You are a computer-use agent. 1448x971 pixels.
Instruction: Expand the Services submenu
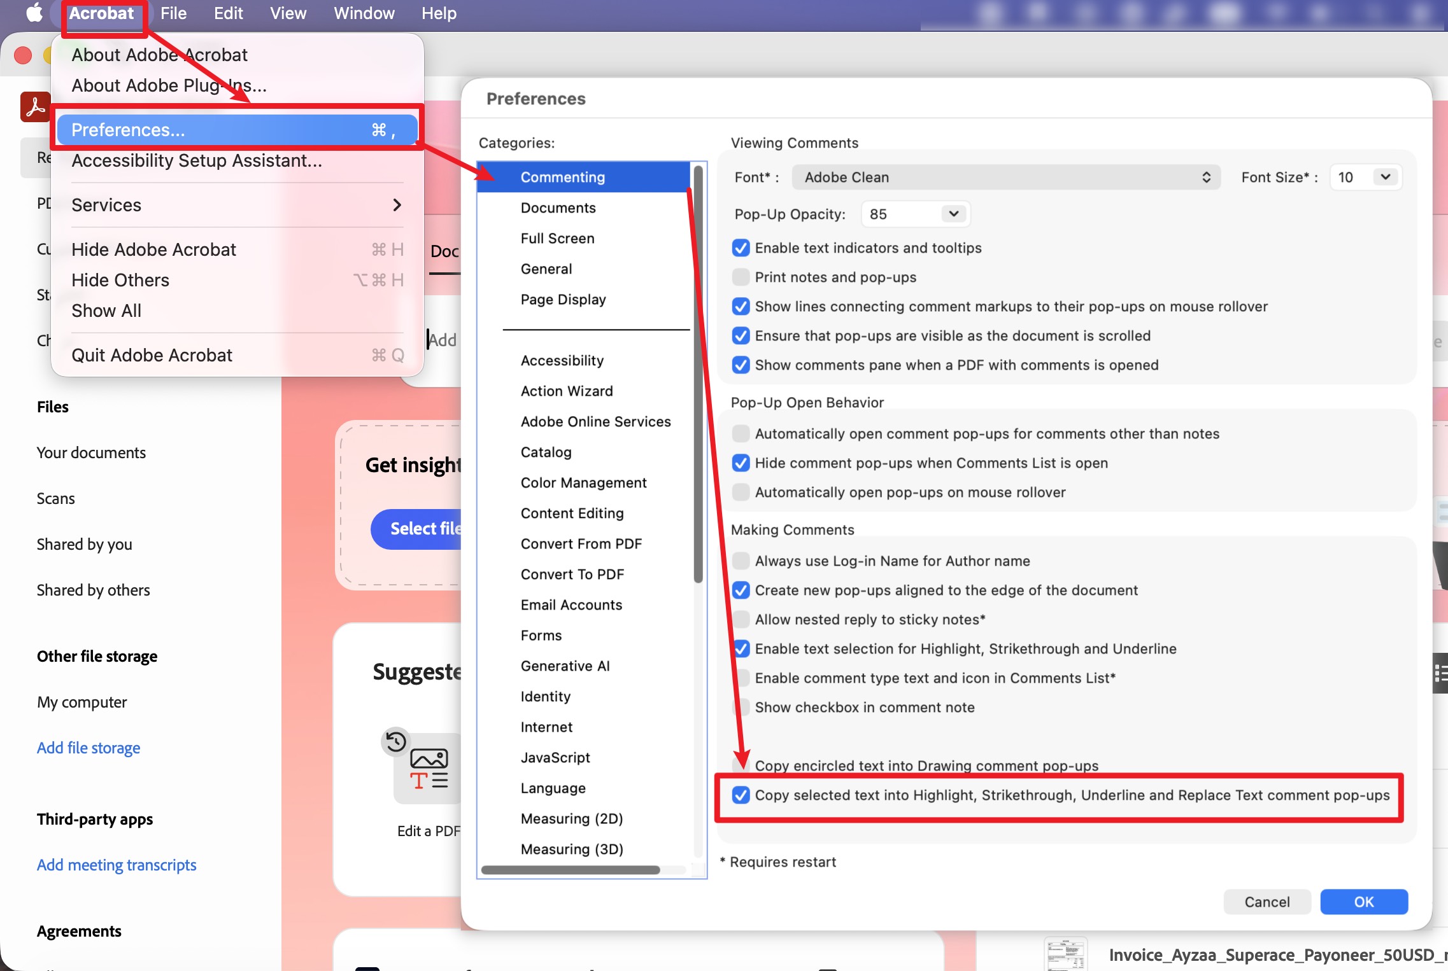pos(237,205)
